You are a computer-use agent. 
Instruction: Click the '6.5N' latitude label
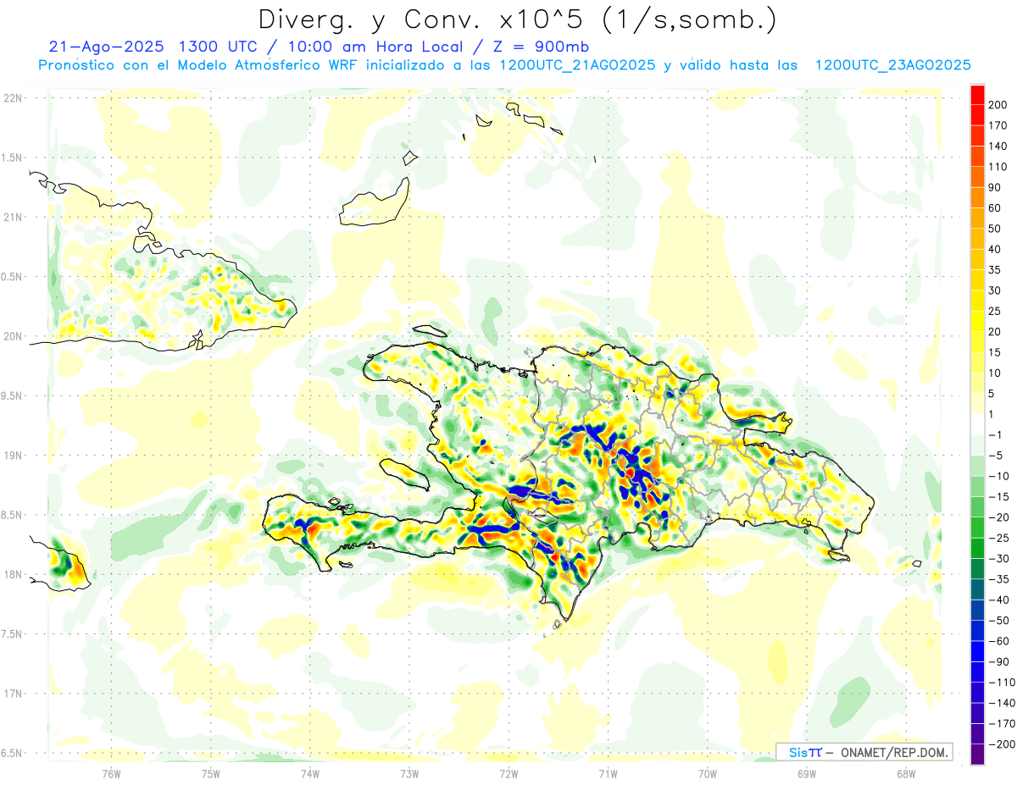(x=12, y=753)
